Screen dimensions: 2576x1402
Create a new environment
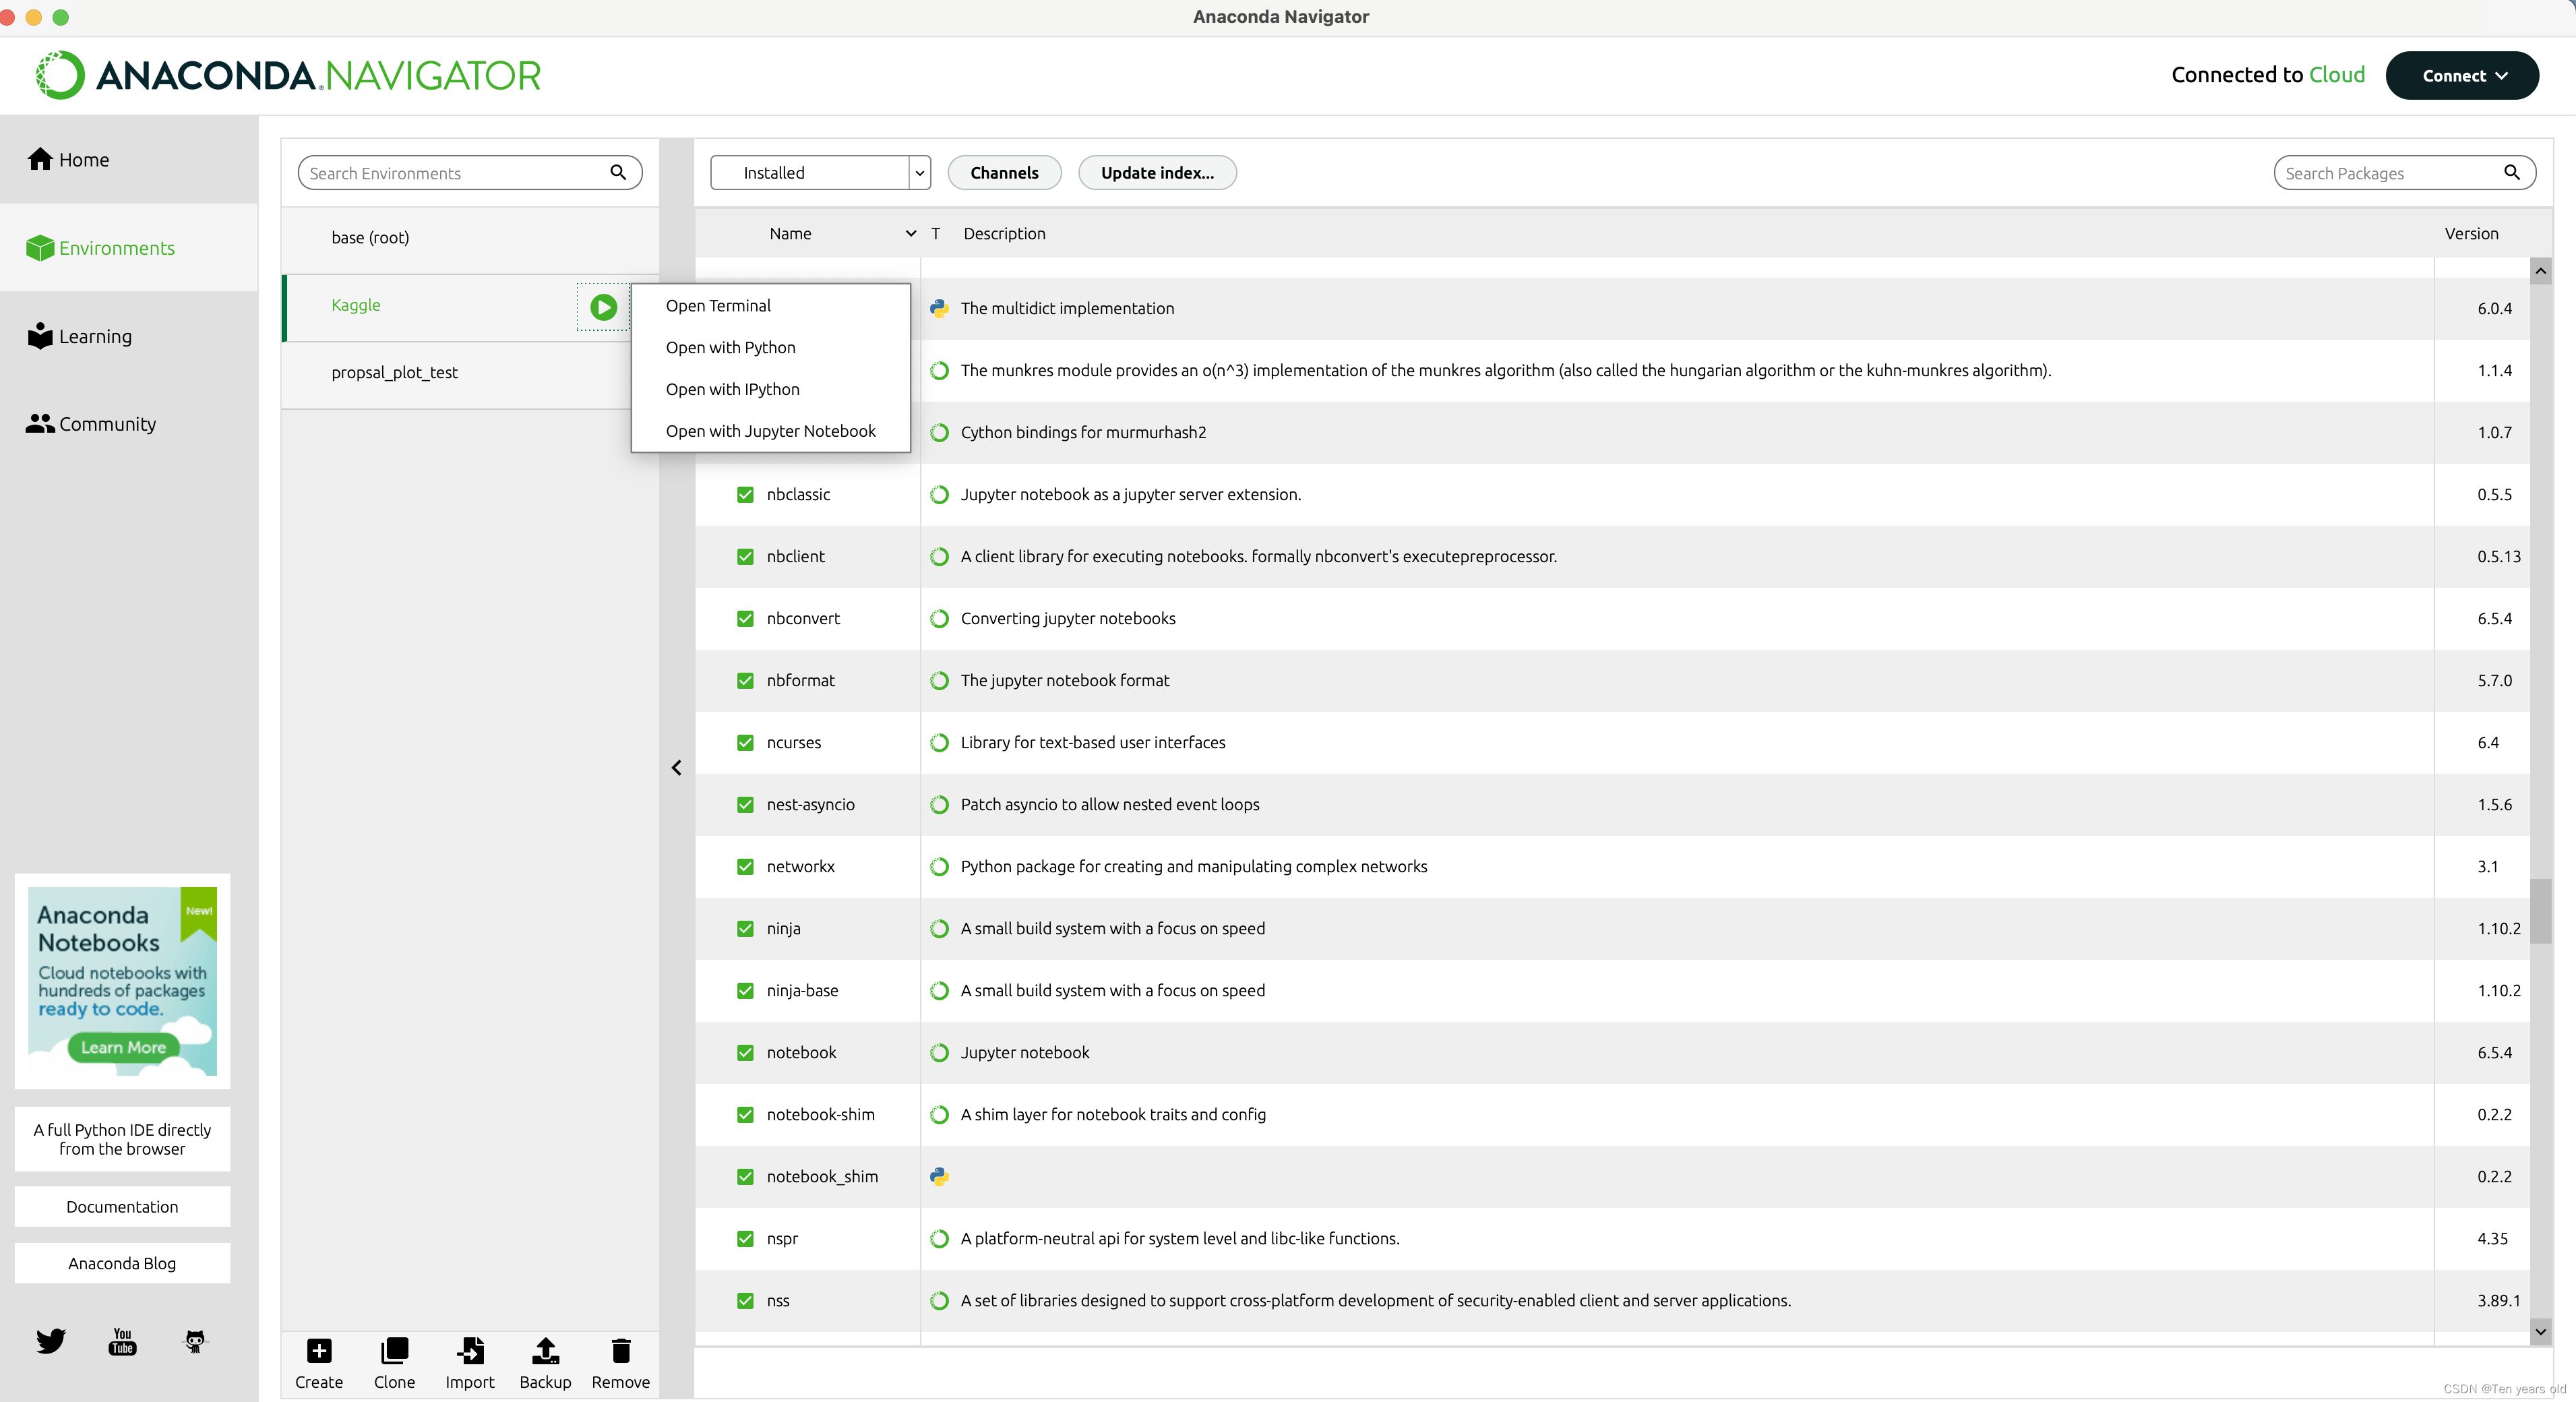[319, 1364]
